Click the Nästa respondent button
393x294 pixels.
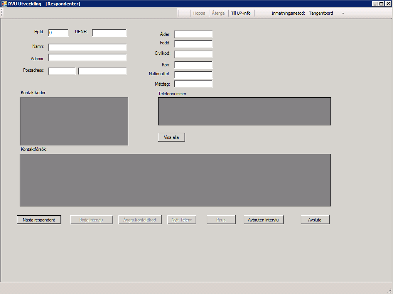(x=39, y=220)
